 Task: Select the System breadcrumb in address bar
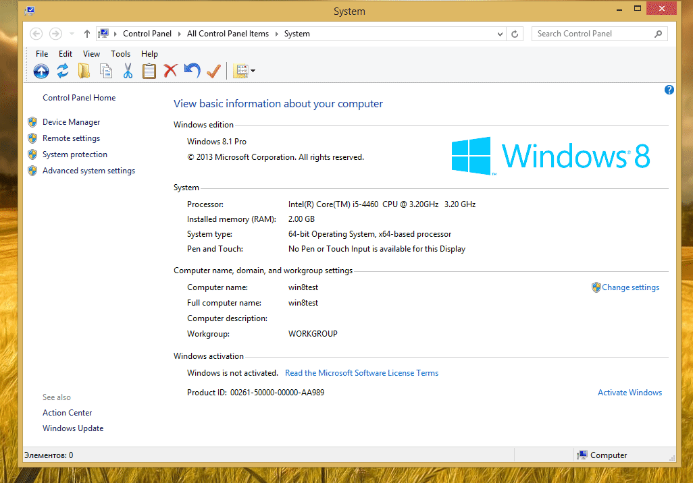(297, 34)
